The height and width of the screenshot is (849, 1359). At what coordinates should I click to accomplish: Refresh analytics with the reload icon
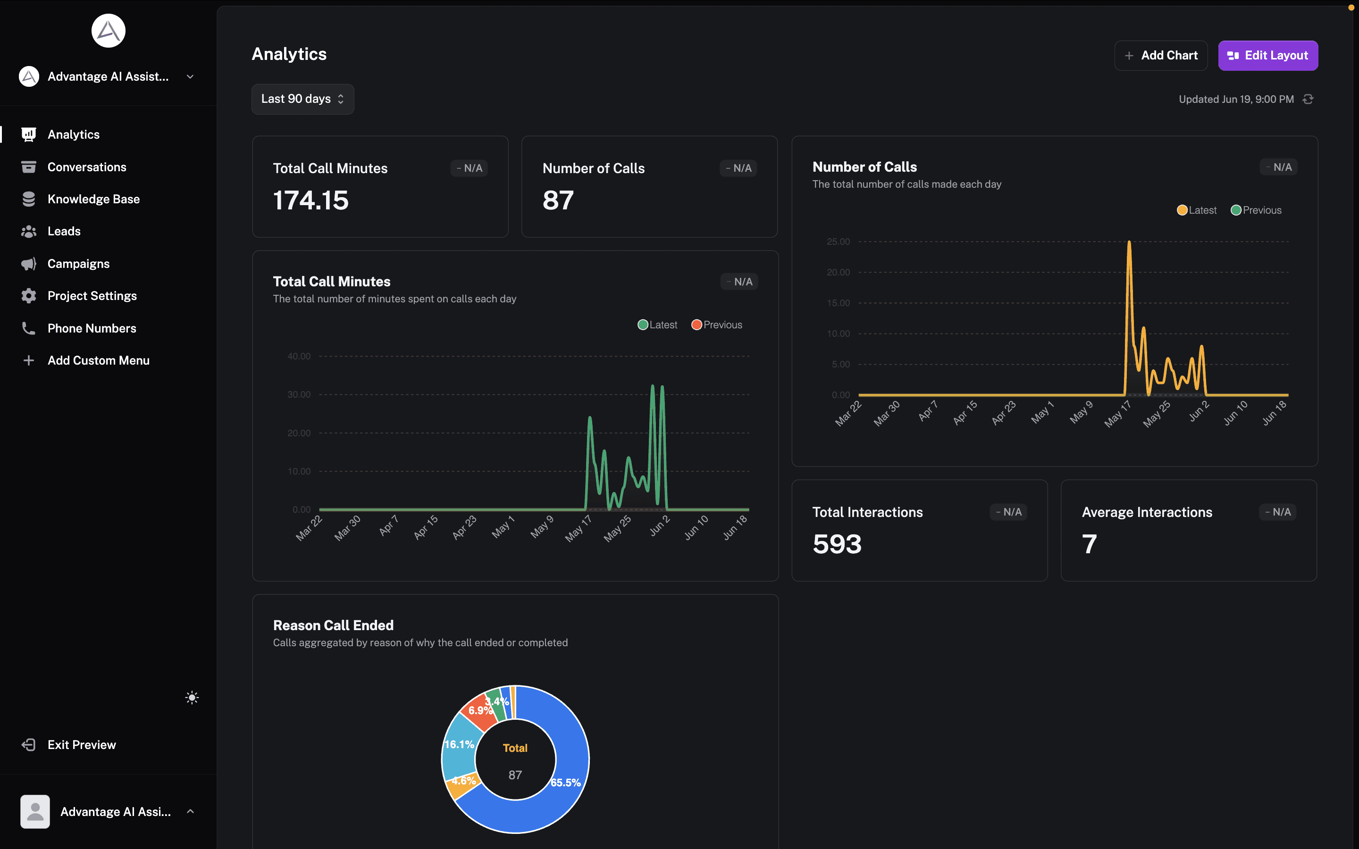(1308, 100)
